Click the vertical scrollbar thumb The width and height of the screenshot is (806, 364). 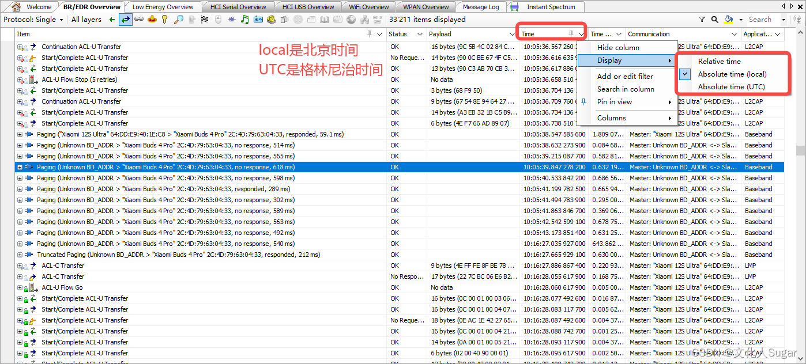801,150
